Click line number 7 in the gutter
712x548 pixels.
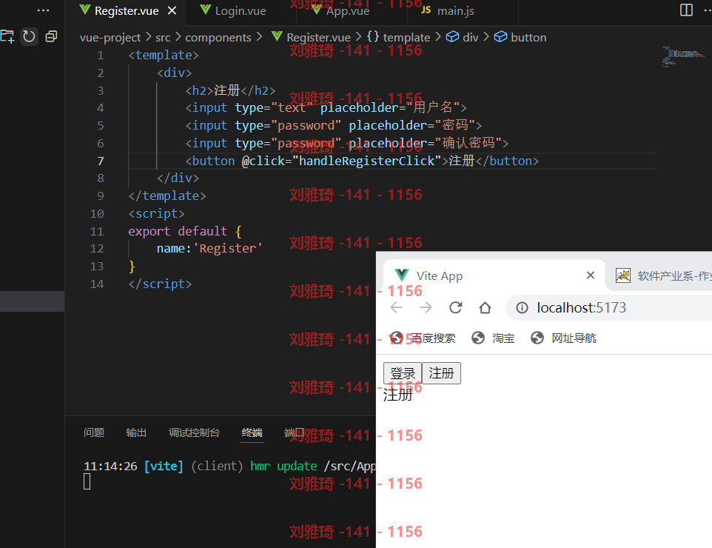pos(101,161)
